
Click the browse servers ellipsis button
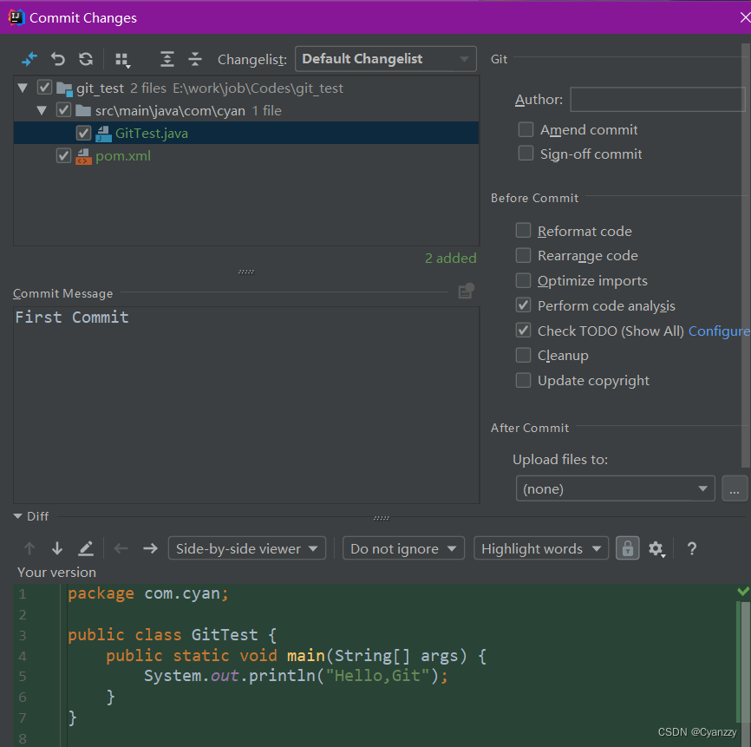[x=735, y=488]
